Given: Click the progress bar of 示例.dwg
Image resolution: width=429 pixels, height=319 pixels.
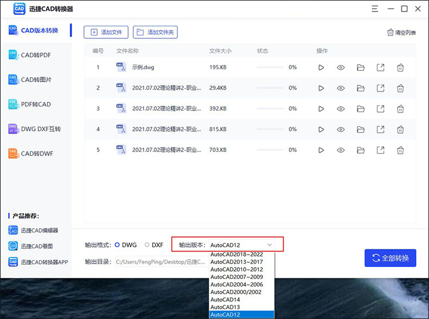Looking at the screenshot, I should pyautogui.click(x=270, y=67).
